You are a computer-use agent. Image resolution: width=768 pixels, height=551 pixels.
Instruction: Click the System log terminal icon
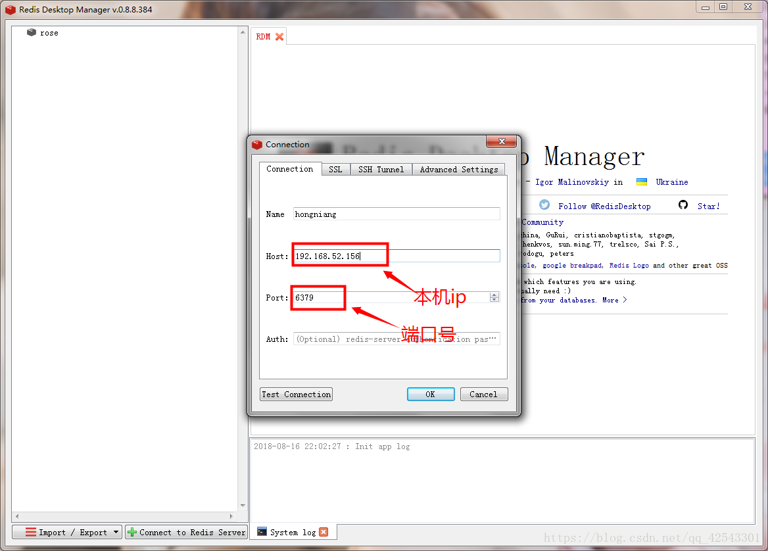[262, 532]
